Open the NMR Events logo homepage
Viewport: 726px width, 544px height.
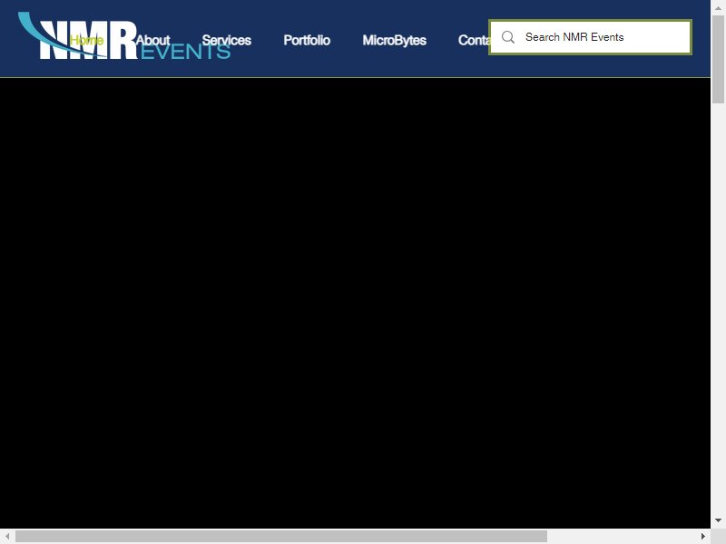[x=124, y=36]
